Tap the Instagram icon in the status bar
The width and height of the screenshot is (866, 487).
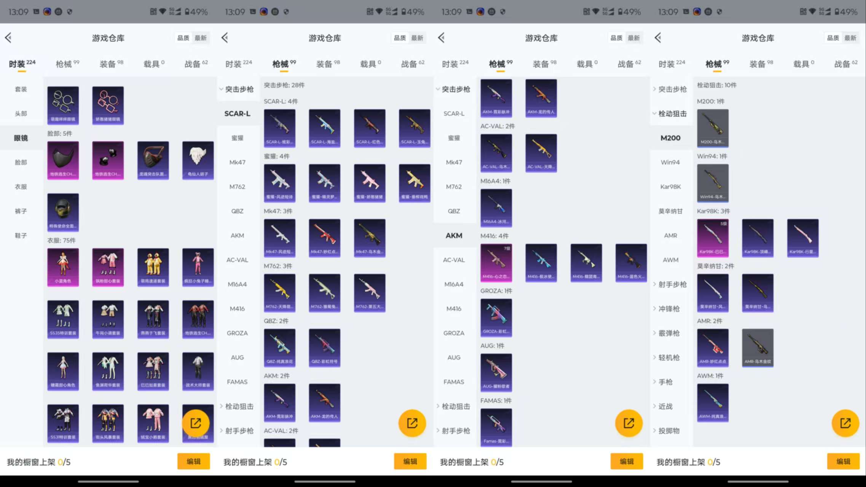(x=47, y=11)
